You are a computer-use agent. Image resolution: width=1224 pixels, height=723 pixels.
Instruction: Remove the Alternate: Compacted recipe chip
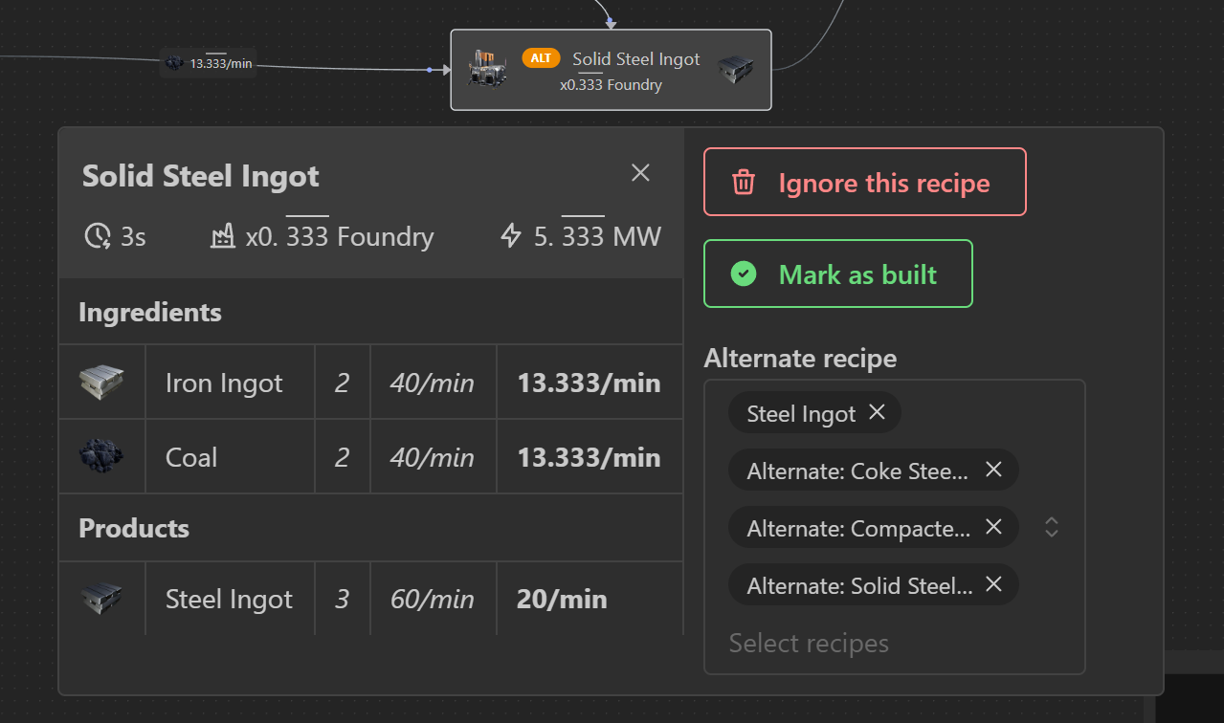pyautogui.click(x=993, y=527)
